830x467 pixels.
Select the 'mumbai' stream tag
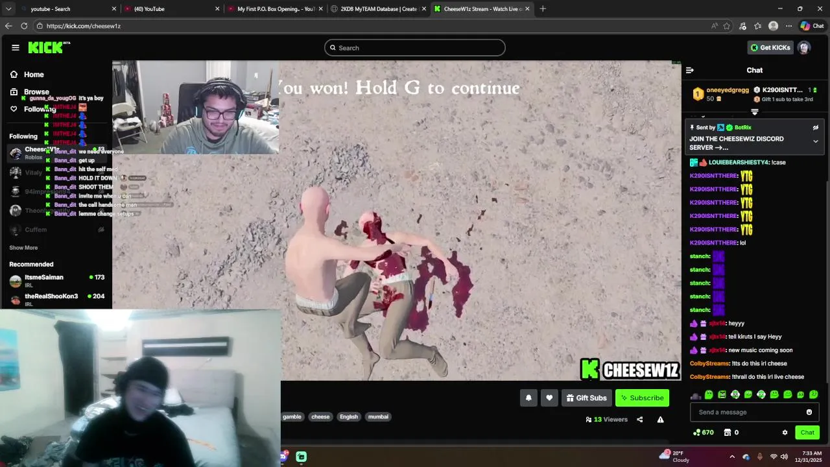pos(378,416)
